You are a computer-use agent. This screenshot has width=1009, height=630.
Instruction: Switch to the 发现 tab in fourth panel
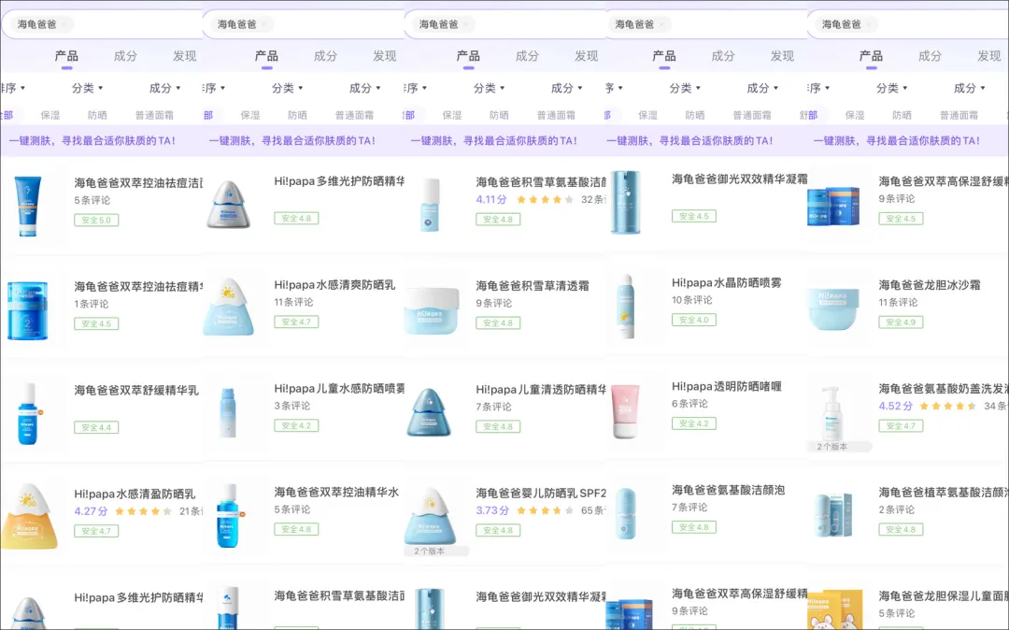coord(782,56)
